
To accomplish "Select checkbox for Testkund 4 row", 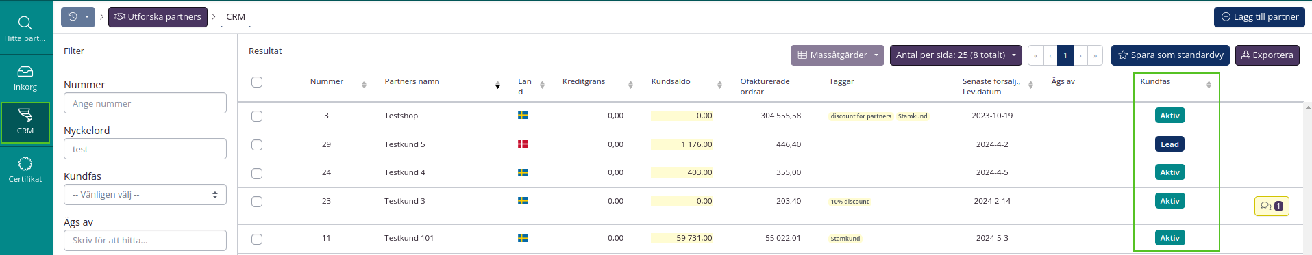I will [x=257, y=174].
